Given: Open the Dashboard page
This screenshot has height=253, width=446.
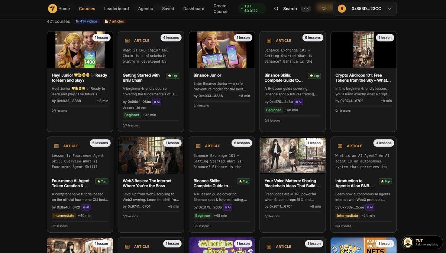Looking at the screenshot, I should (194, 9).
